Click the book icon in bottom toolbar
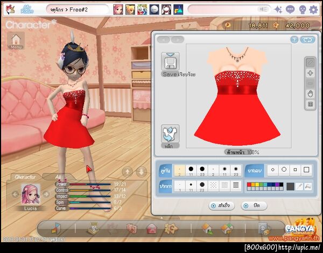The height and width of the screenshot is (253, 323). 55,228
